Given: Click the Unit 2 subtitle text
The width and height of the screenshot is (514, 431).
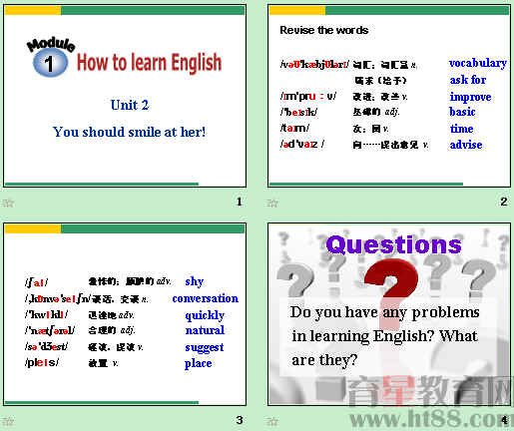Looking at the screenshot, I should pos(130,105).
